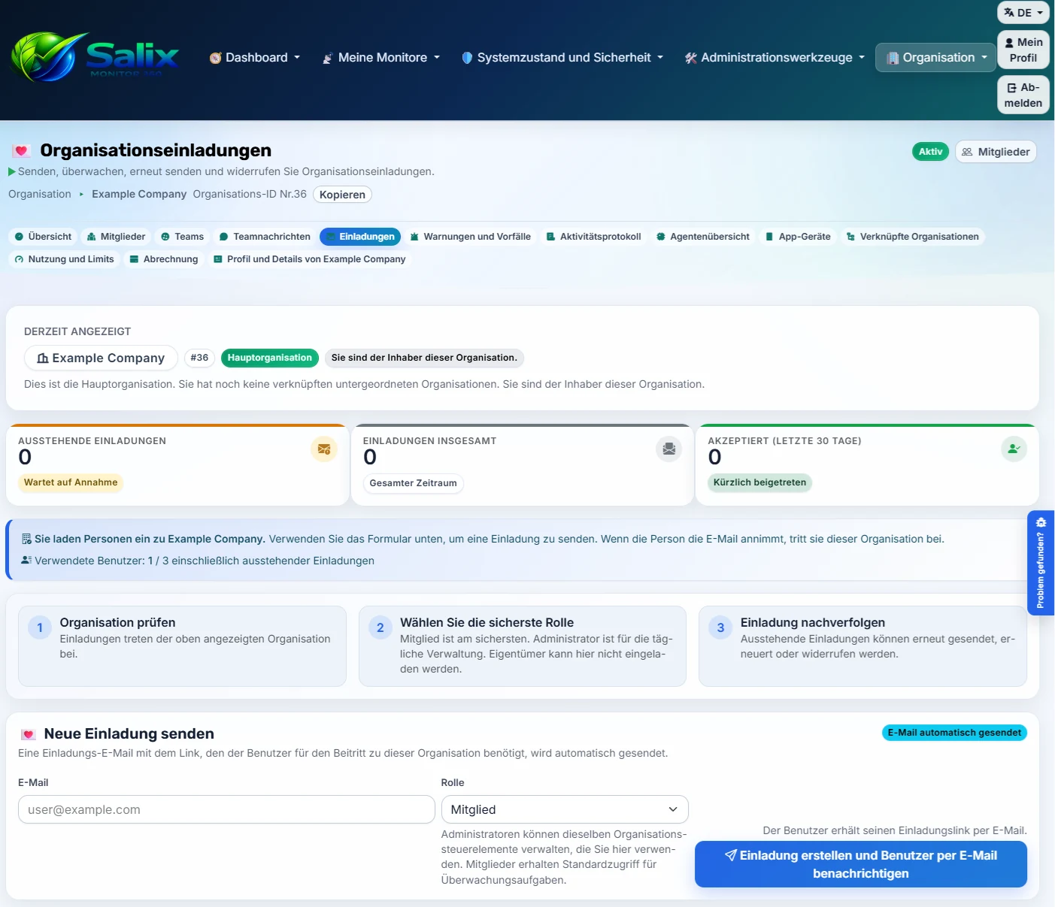Expand the Dashboard menu
Image resolution: width=1055 pixels, height=907 pixels.
(x=255, y=58)
